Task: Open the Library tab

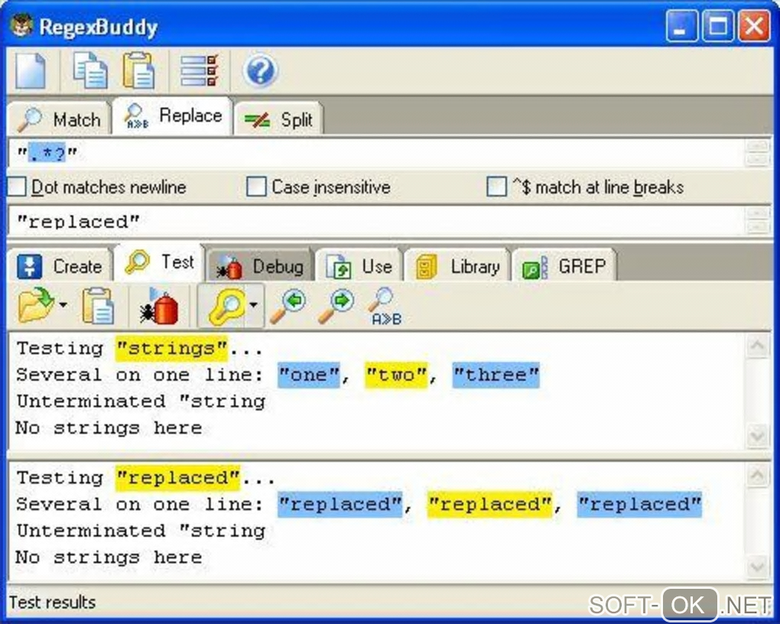Action: (x=457, y=266)
